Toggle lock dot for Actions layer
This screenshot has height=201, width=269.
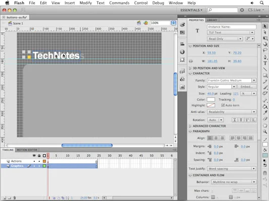tap(39, 161)
